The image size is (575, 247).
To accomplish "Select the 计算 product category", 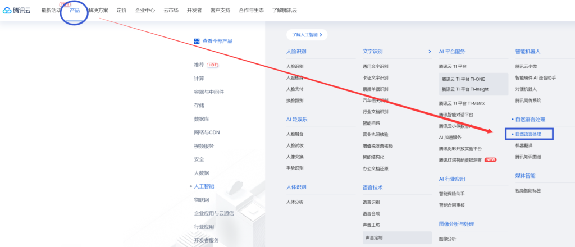I will coord(199,79).
